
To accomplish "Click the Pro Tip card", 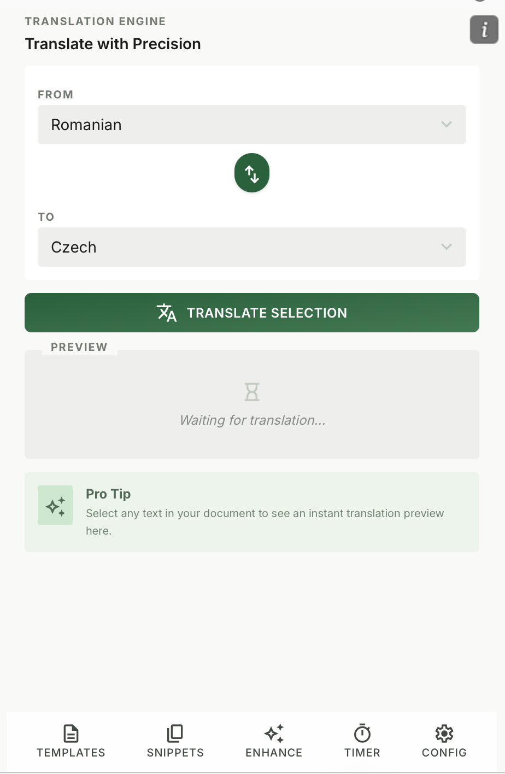I will point(251,512).
